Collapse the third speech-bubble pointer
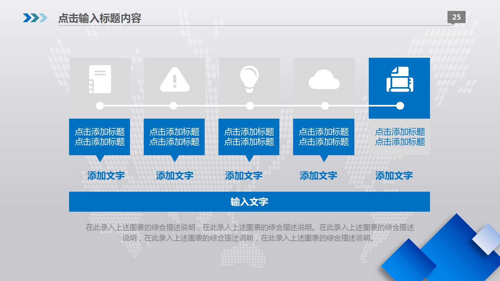Viewport: 500px width, 281px height. tap(249, 159)
